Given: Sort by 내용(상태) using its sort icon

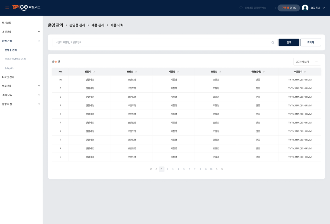Looking at the screenshot, I should 264,72.
